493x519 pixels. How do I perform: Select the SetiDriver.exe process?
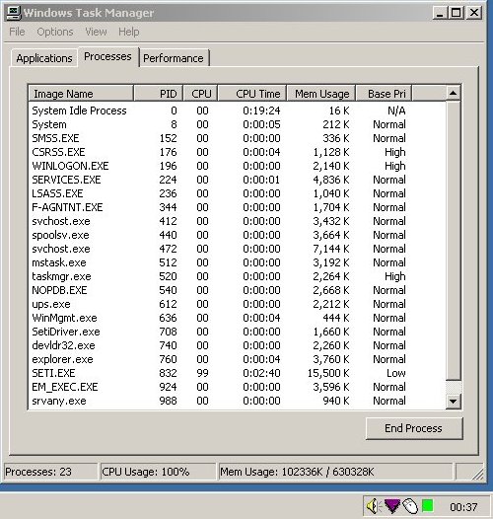coord(237,332)
